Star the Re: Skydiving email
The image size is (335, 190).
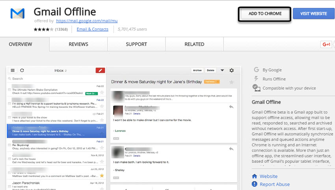coord(102,148)
